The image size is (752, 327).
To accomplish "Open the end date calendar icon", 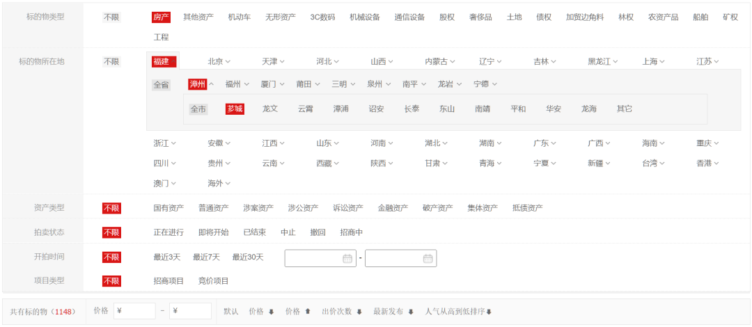I will click(428, 258).
